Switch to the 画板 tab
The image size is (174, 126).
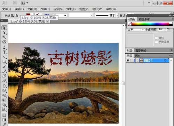click(138, 56)
